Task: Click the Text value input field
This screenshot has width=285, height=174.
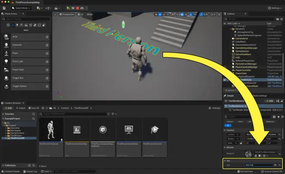Action: coord(259,165)
